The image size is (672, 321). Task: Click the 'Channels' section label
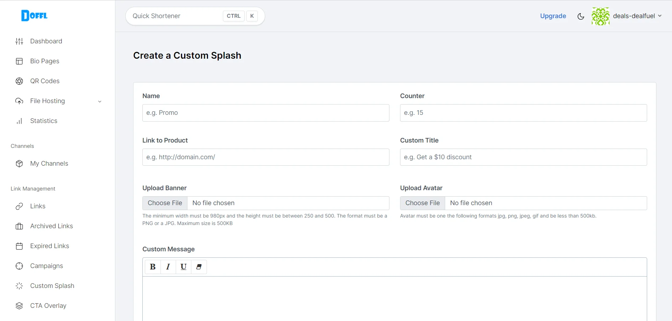pos(22,146)
